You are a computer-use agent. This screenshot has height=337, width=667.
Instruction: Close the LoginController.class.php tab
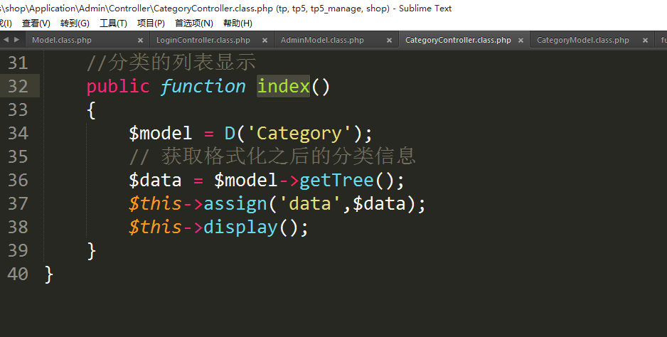pyautogui.click(x=265, y=41)
